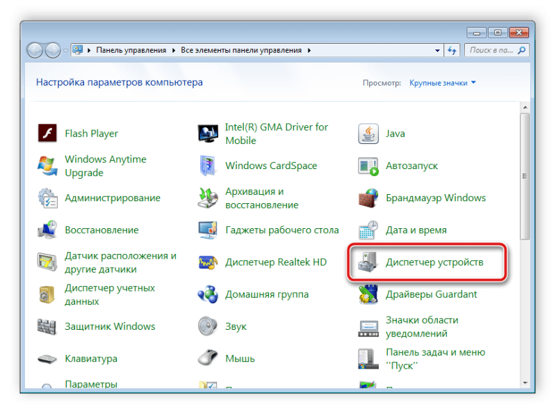The height and width of the screenshot is (414, 556).
Task: Click the Дата и время calendar icon
Action: pos(368,230)
